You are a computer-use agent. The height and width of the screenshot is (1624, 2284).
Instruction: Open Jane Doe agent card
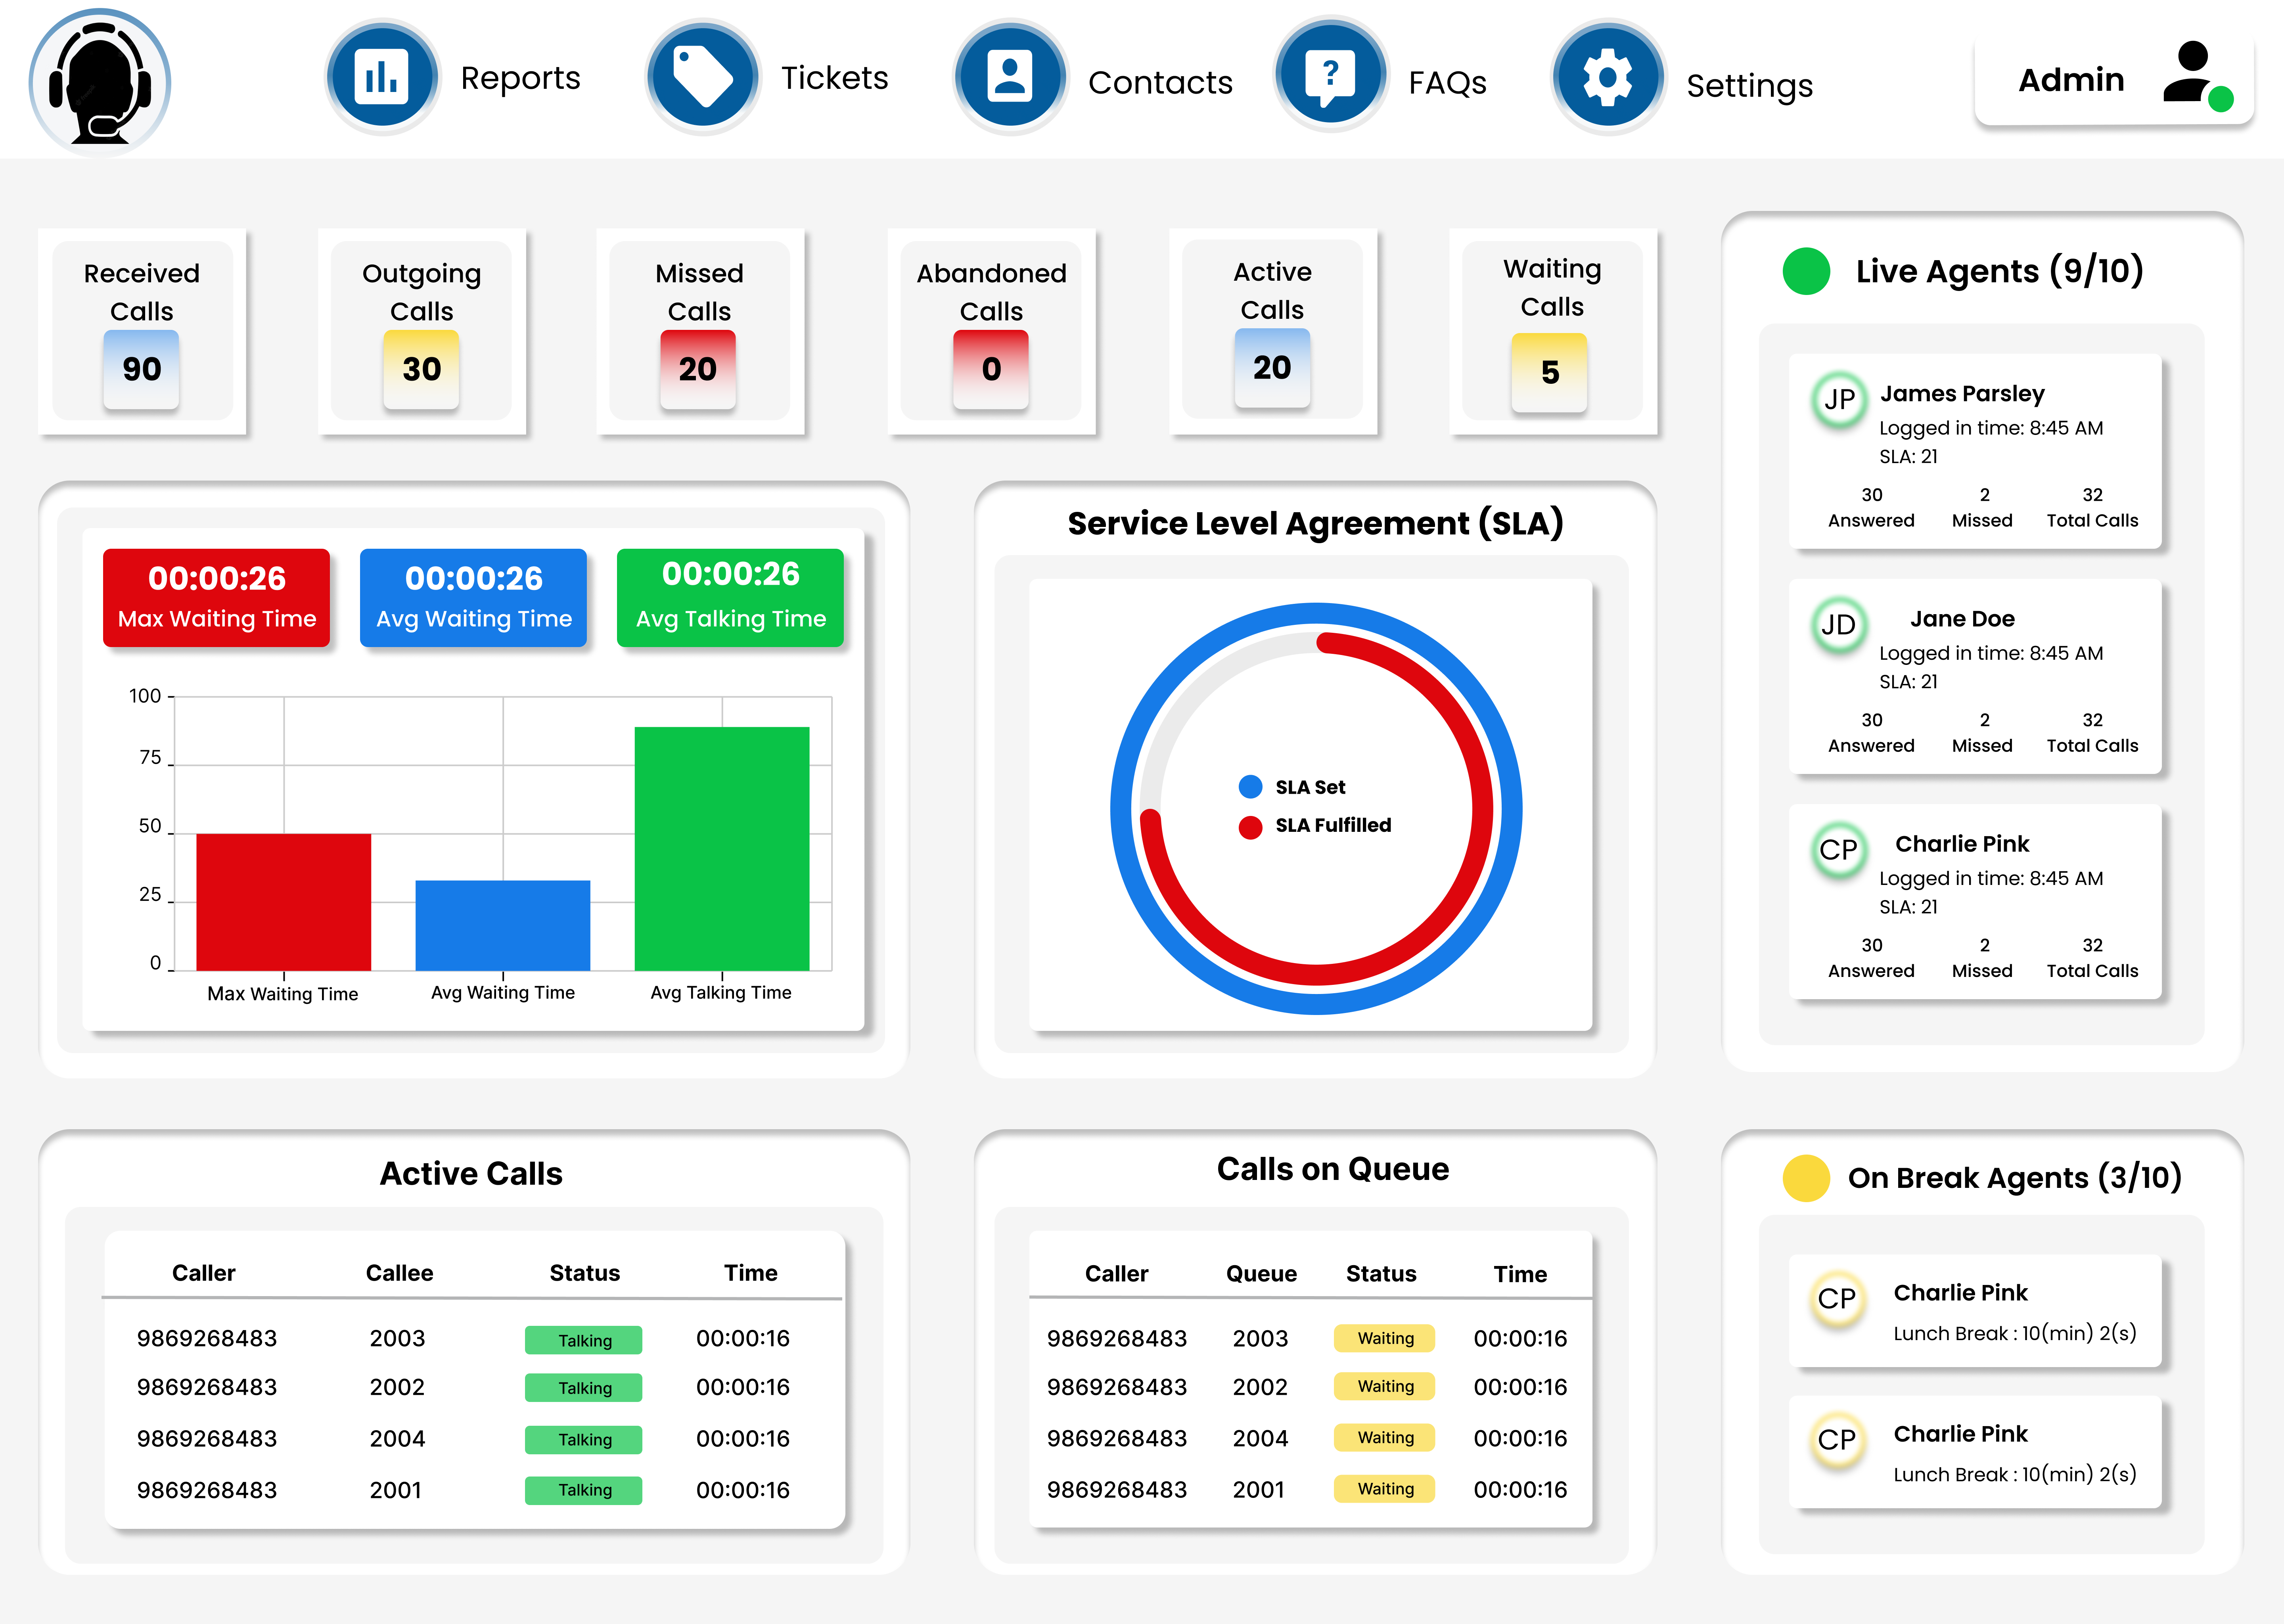(1975, 676)
